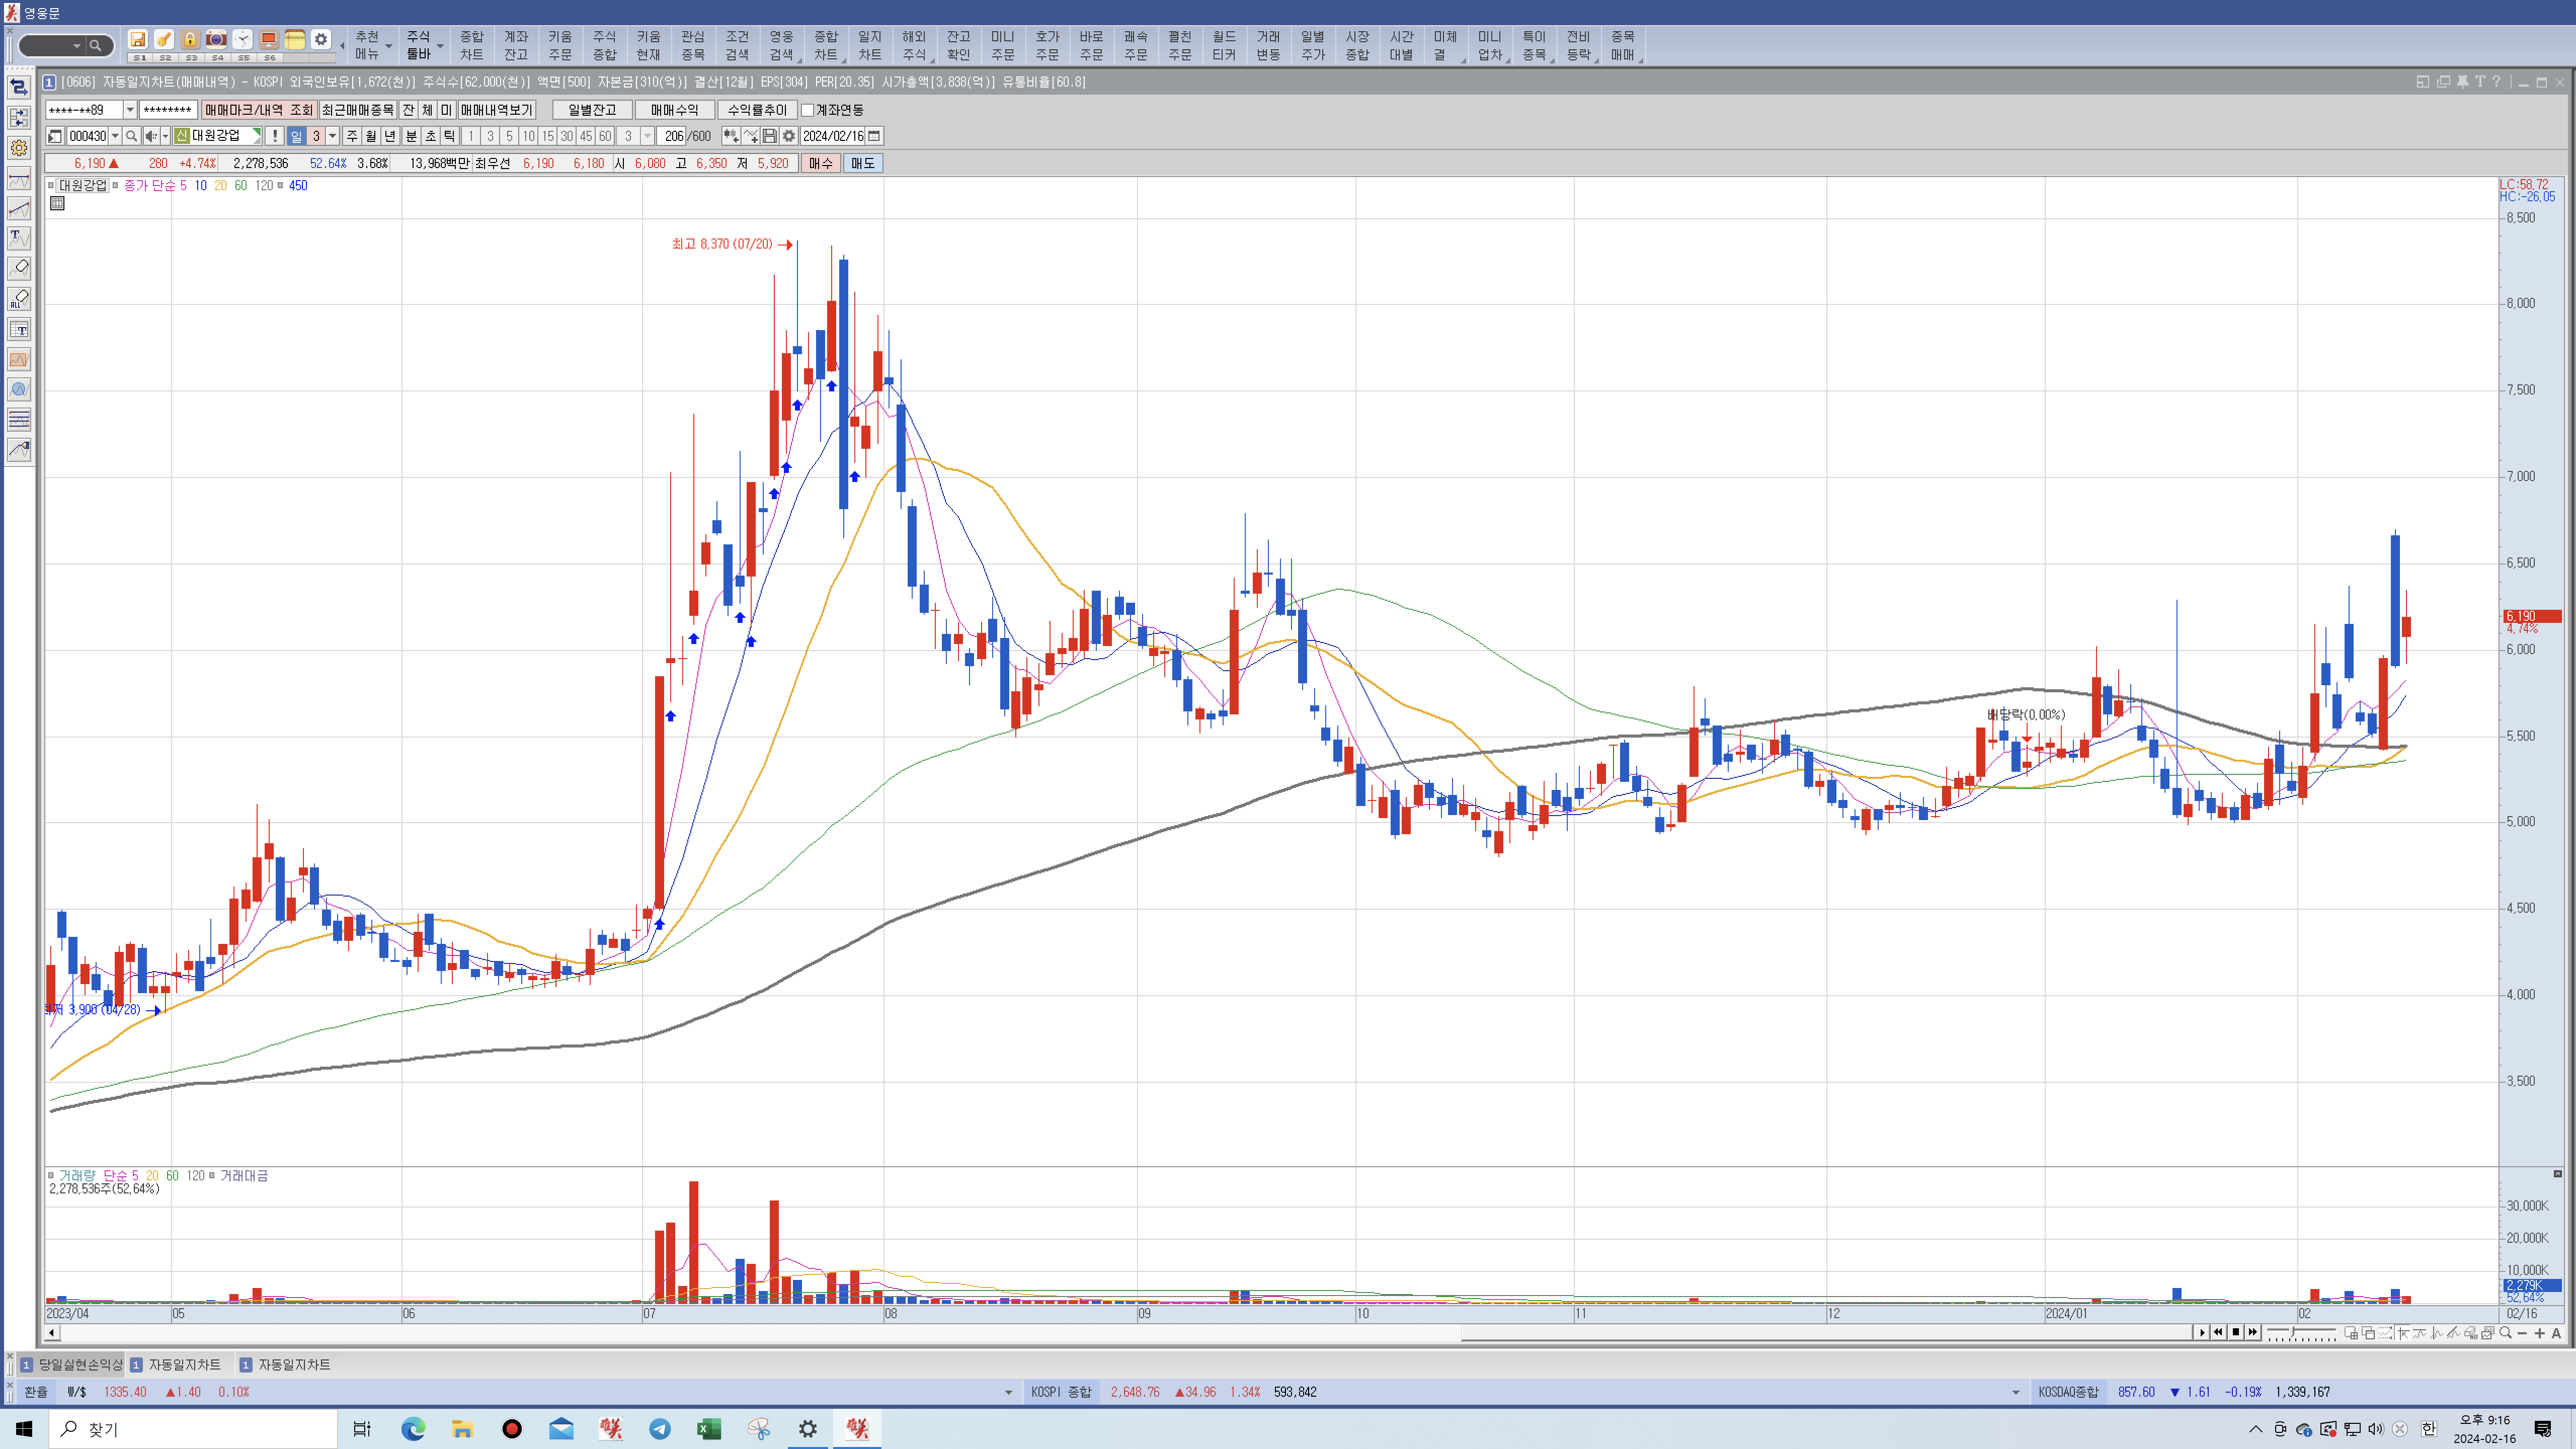Image resolution: width=2576 pixels, height=1449 pixels.
Task: Open the 관심종목 toolbar menu
Action: (693, 46)
